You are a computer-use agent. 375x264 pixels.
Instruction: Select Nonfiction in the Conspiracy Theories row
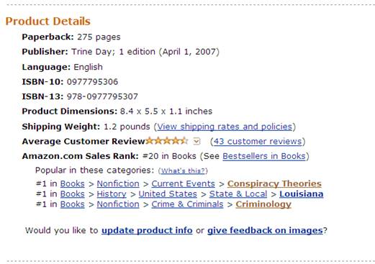coord(118,183)
